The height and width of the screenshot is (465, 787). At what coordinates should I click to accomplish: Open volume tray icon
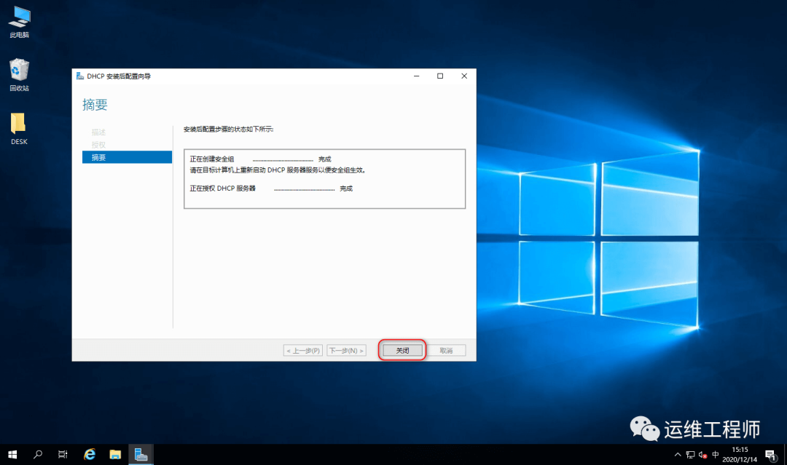702,455
